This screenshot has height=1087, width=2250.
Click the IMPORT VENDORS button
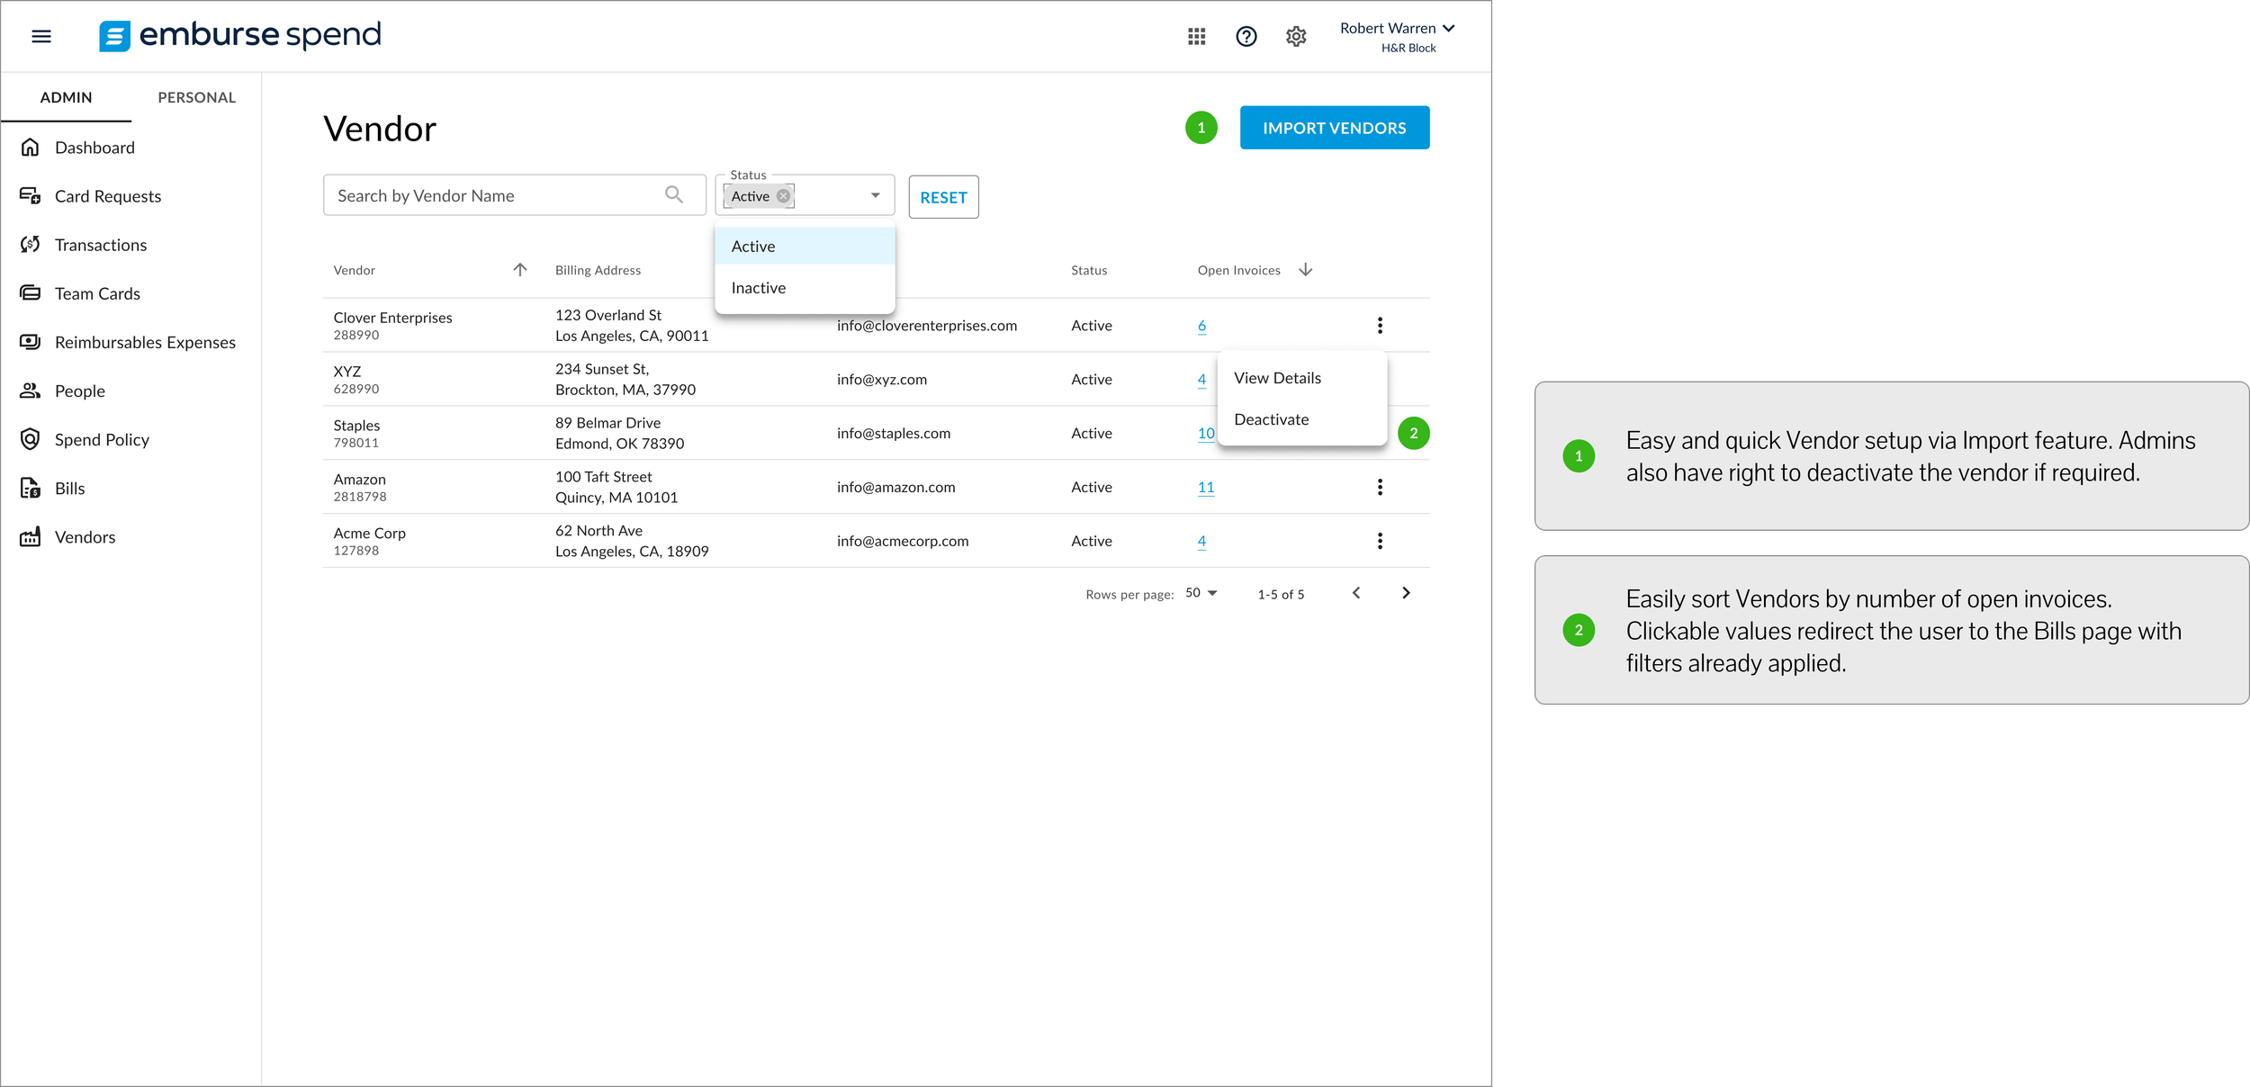(x=1334, y=128)
